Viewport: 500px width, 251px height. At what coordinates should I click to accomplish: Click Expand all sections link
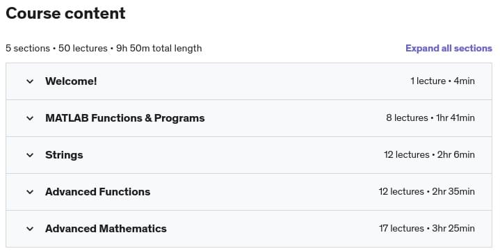point(449,48)
